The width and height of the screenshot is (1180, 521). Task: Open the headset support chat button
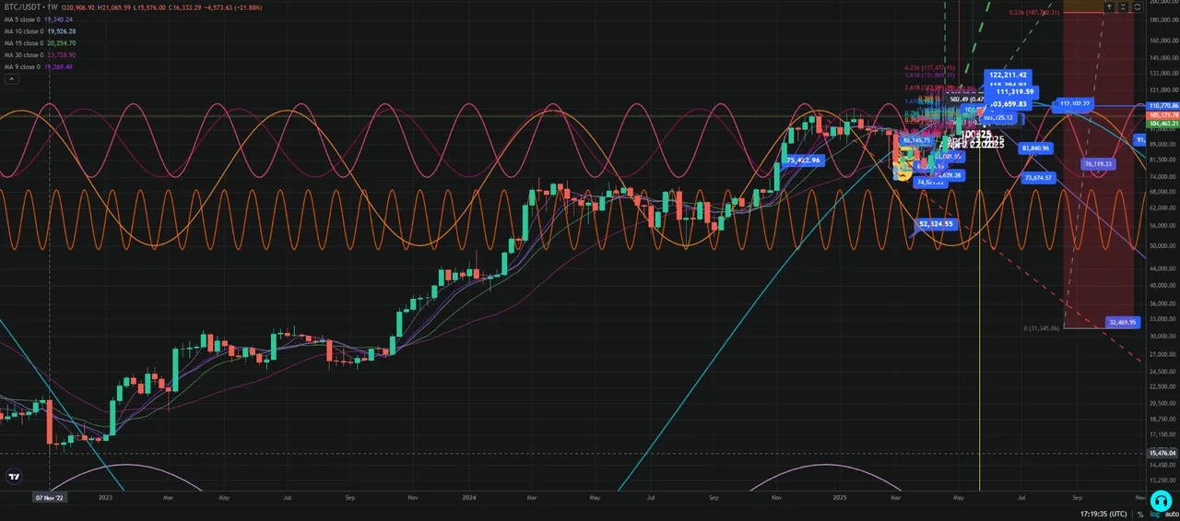click(1161, 500)
